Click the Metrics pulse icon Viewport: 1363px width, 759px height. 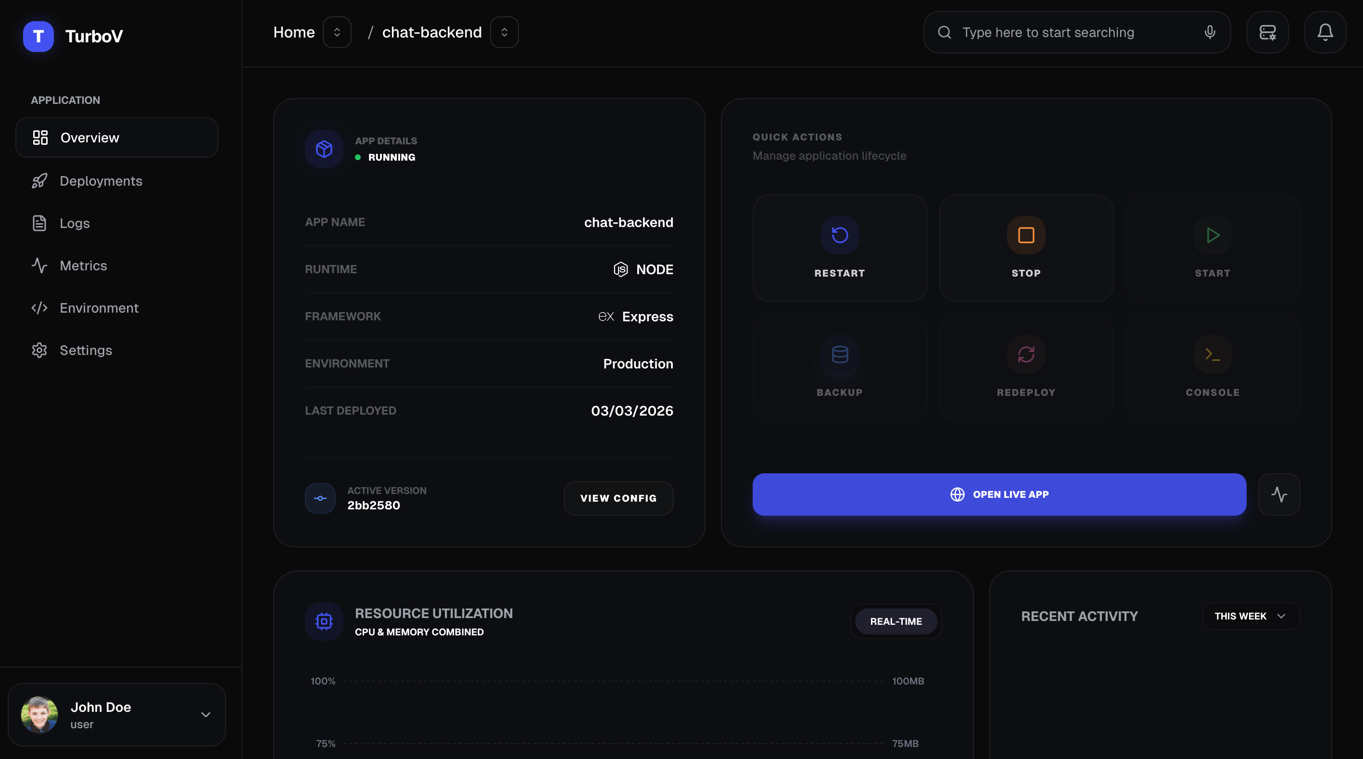pyautogui.click(x=39, y=266)
